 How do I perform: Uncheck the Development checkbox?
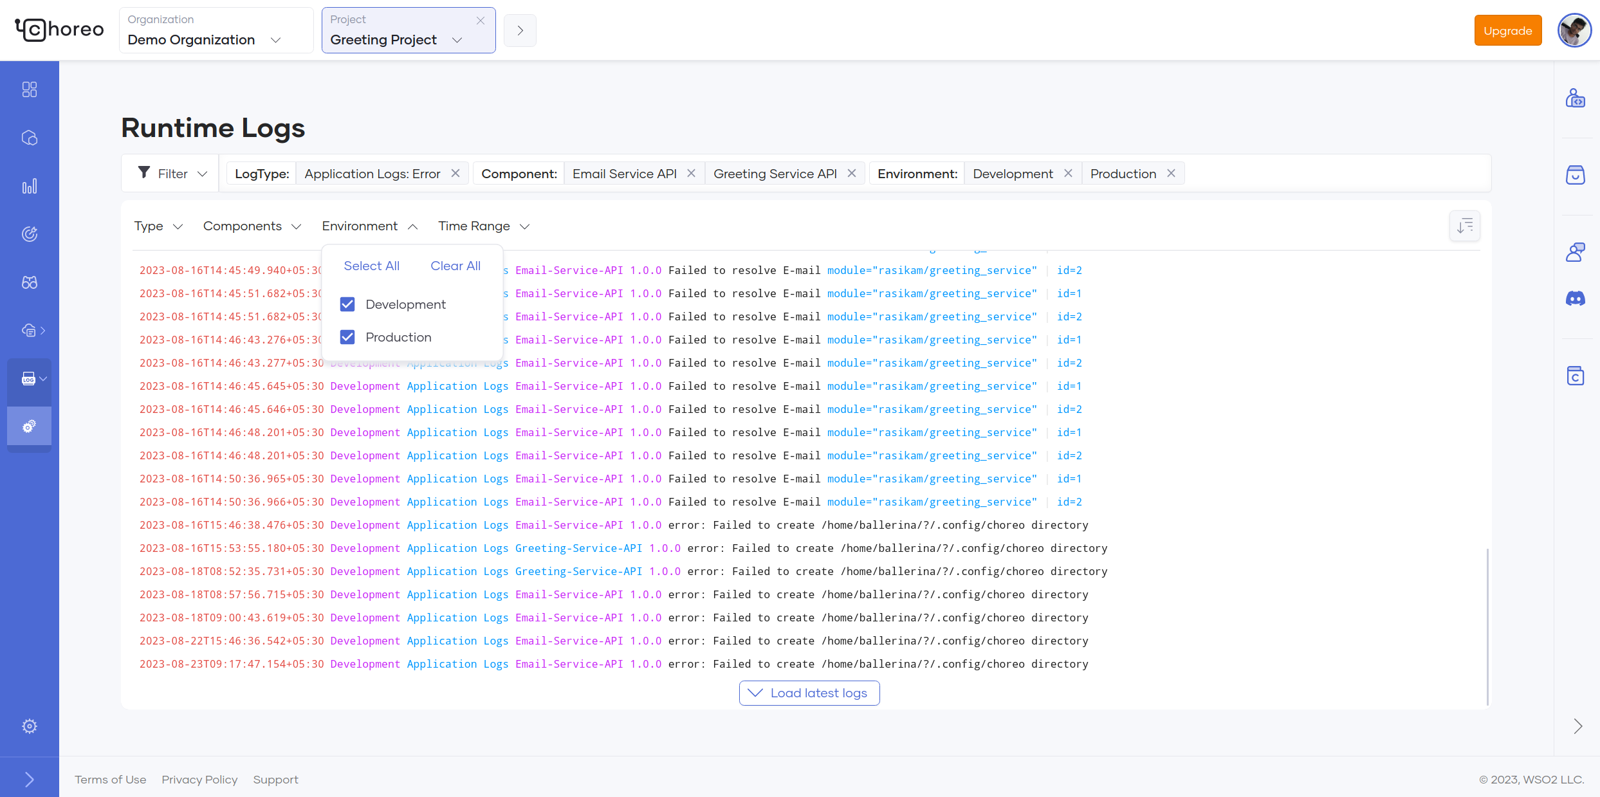pyautogui.click(x=347, y=304)
